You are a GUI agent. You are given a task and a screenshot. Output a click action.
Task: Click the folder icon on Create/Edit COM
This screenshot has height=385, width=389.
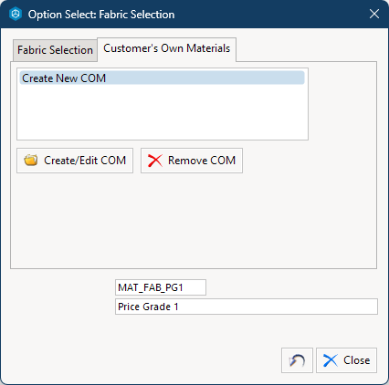(31, 161)
